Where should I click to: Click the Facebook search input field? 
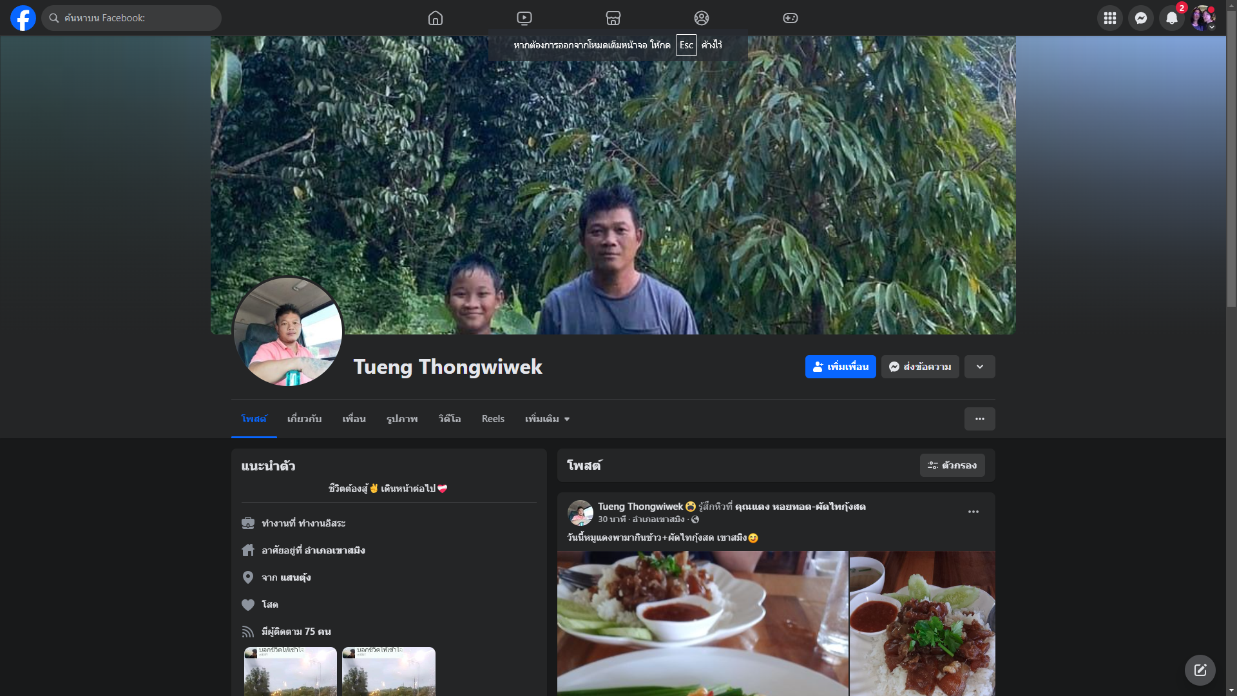click(135, 18)
